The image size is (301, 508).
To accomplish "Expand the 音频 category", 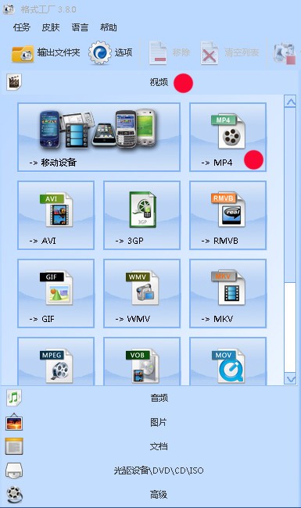I will coord(150,398).
